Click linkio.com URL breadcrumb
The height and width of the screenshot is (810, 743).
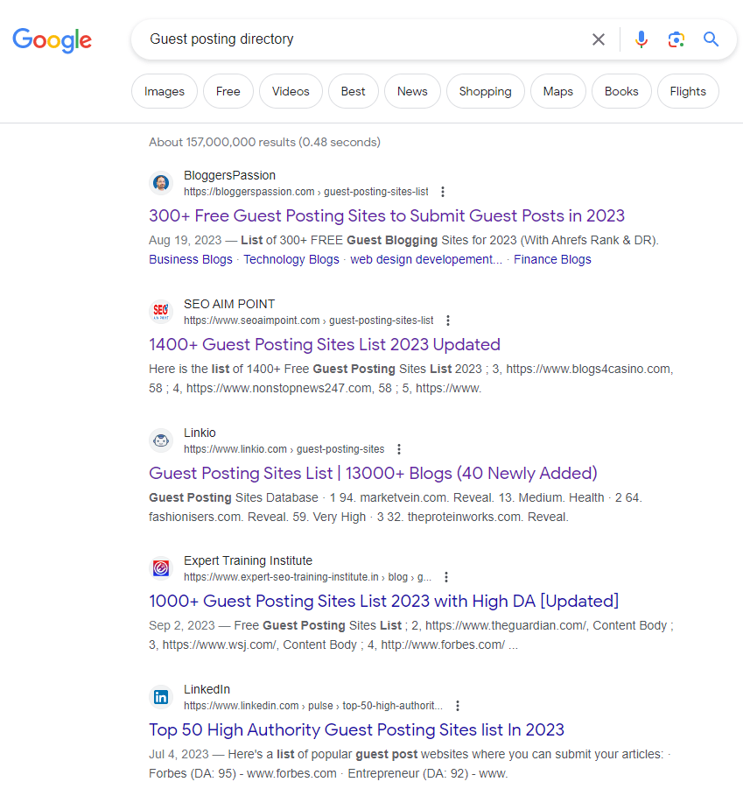[284, 449]
